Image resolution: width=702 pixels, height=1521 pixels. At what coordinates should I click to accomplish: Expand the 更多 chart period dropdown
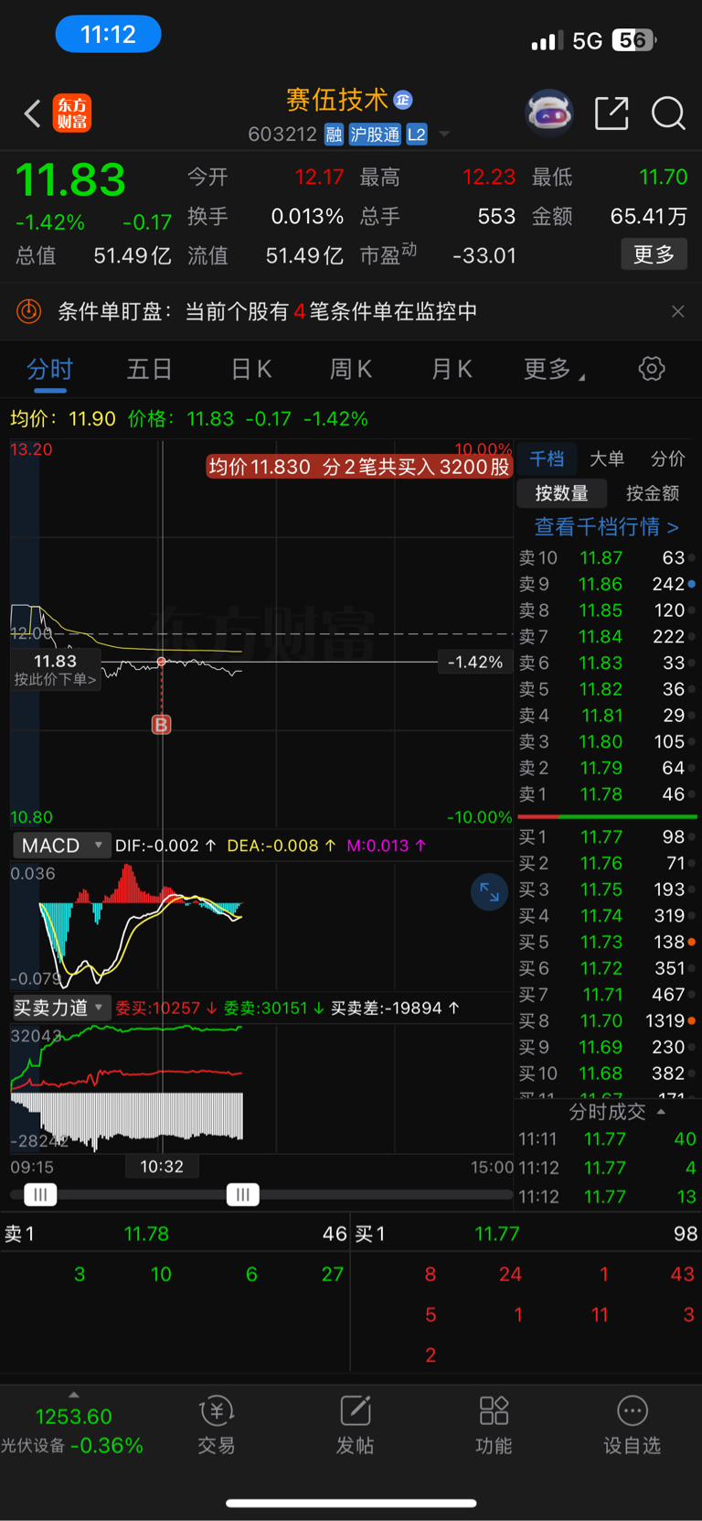point(554,370)
